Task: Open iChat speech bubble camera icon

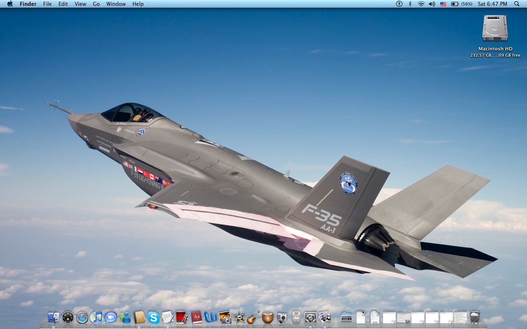Action: pos(111,317)
